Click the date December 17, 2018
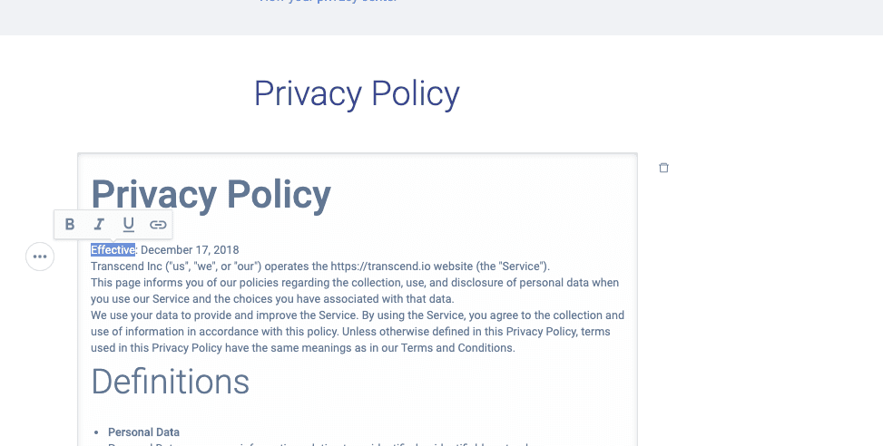883x446 pixels. click(x=190, y=250)
